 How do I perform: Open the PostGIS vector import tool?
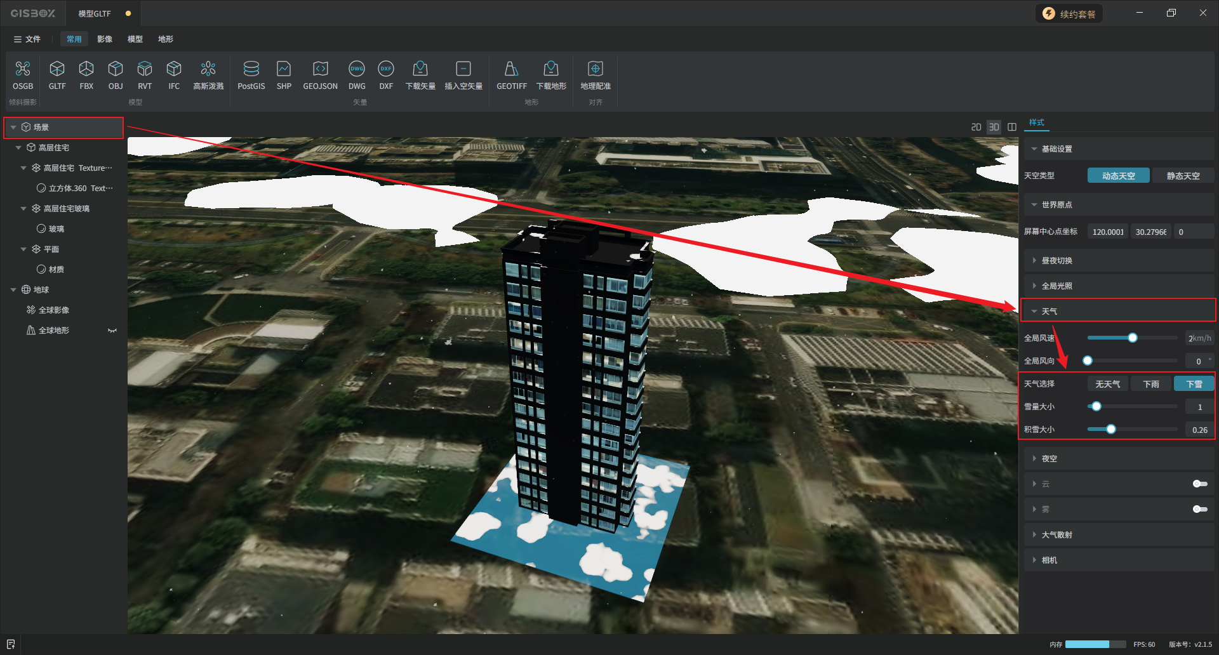(251, 69)
